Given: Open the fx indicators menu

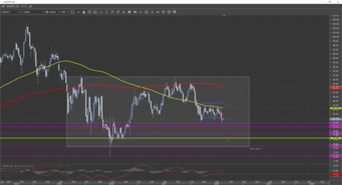Looking at the screenshot, I should click(x=112, y=12).
